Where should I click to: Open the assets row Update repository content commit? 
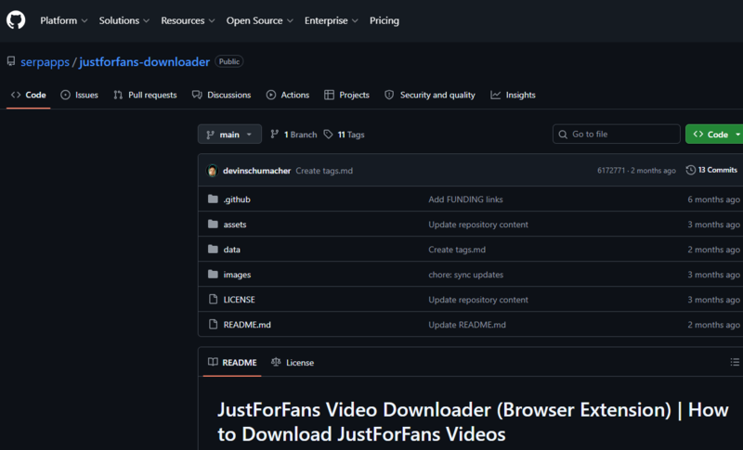point(478,225)
